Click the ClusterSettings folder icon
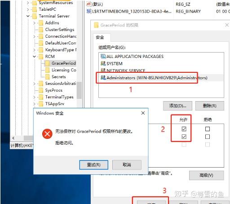Viewport: 230px width, 204px height. [x=41, y=30]
